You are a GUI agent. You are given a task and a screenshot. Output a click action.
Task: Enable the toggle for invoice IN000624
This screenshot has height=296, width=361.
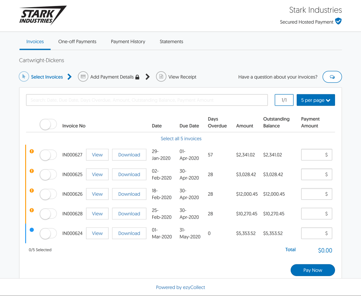[48, 233]
